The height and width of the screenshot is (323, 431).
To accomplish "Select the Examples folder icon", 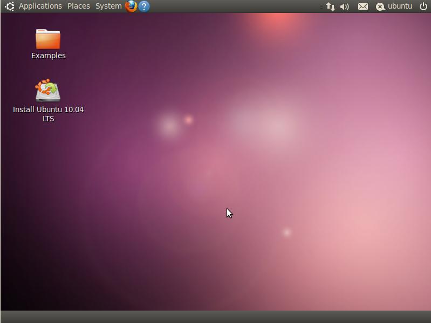I will coord(48,39).
